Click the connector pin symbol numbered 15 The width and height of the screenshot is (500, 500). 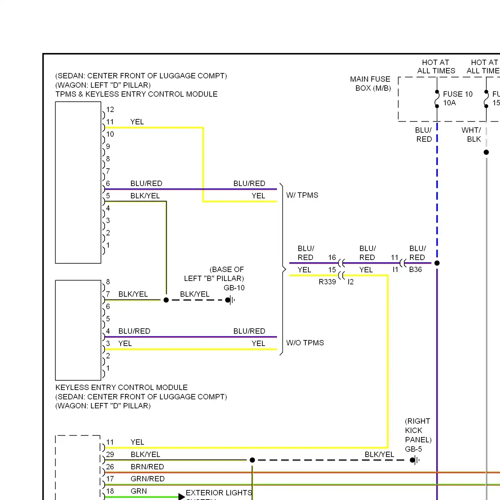[x=341, y=275]
